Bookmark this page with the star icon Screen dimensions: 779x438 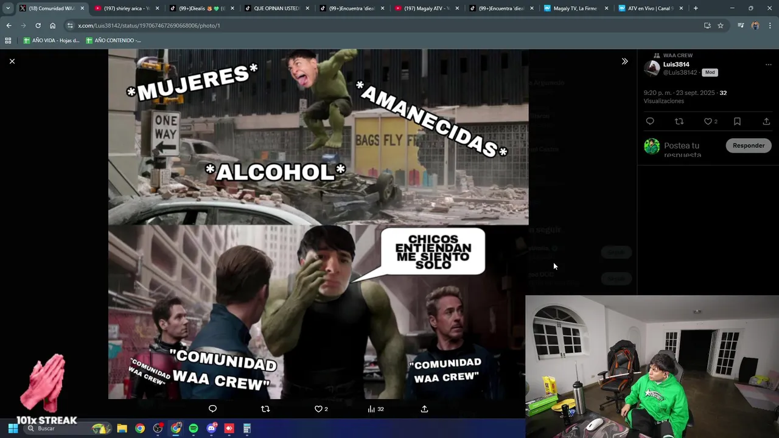pos(721,26)
